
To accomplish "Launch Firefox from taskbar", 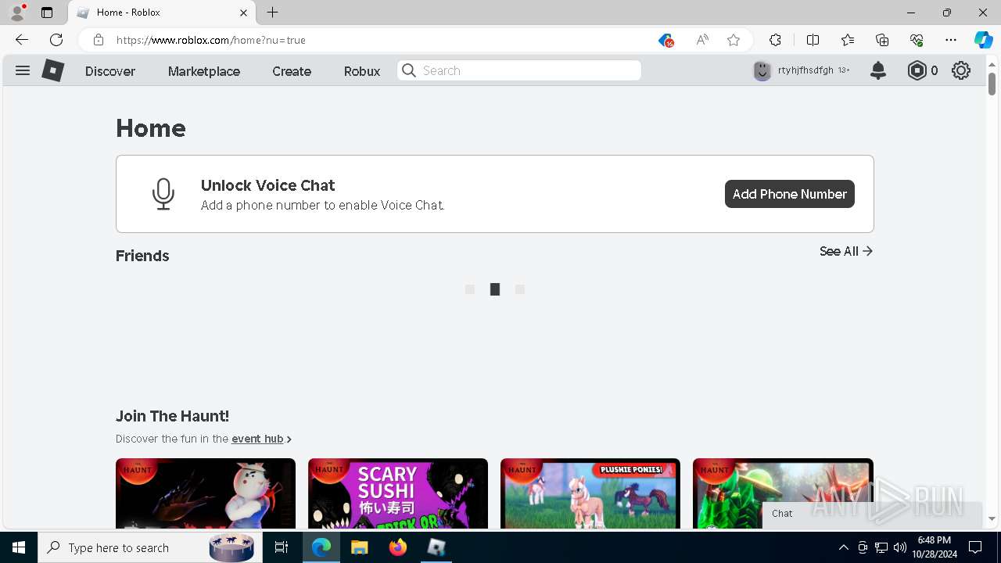I will [x=398, y=547].
